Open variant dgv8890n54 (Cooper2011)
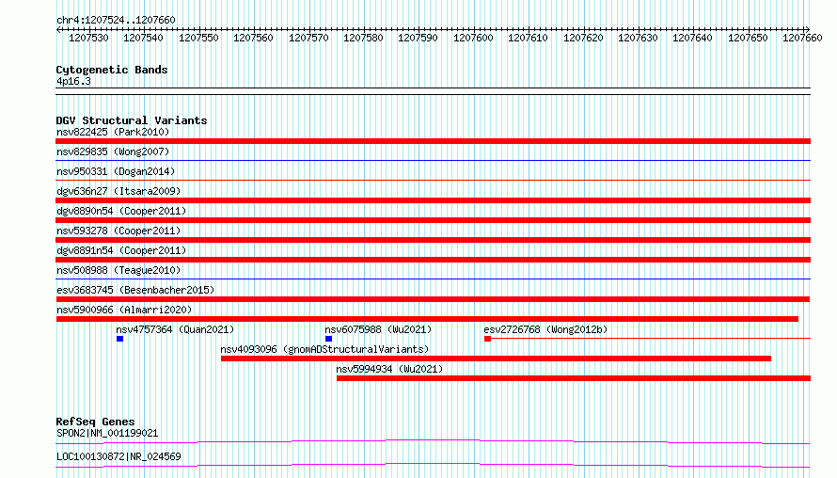 [121, 211]
